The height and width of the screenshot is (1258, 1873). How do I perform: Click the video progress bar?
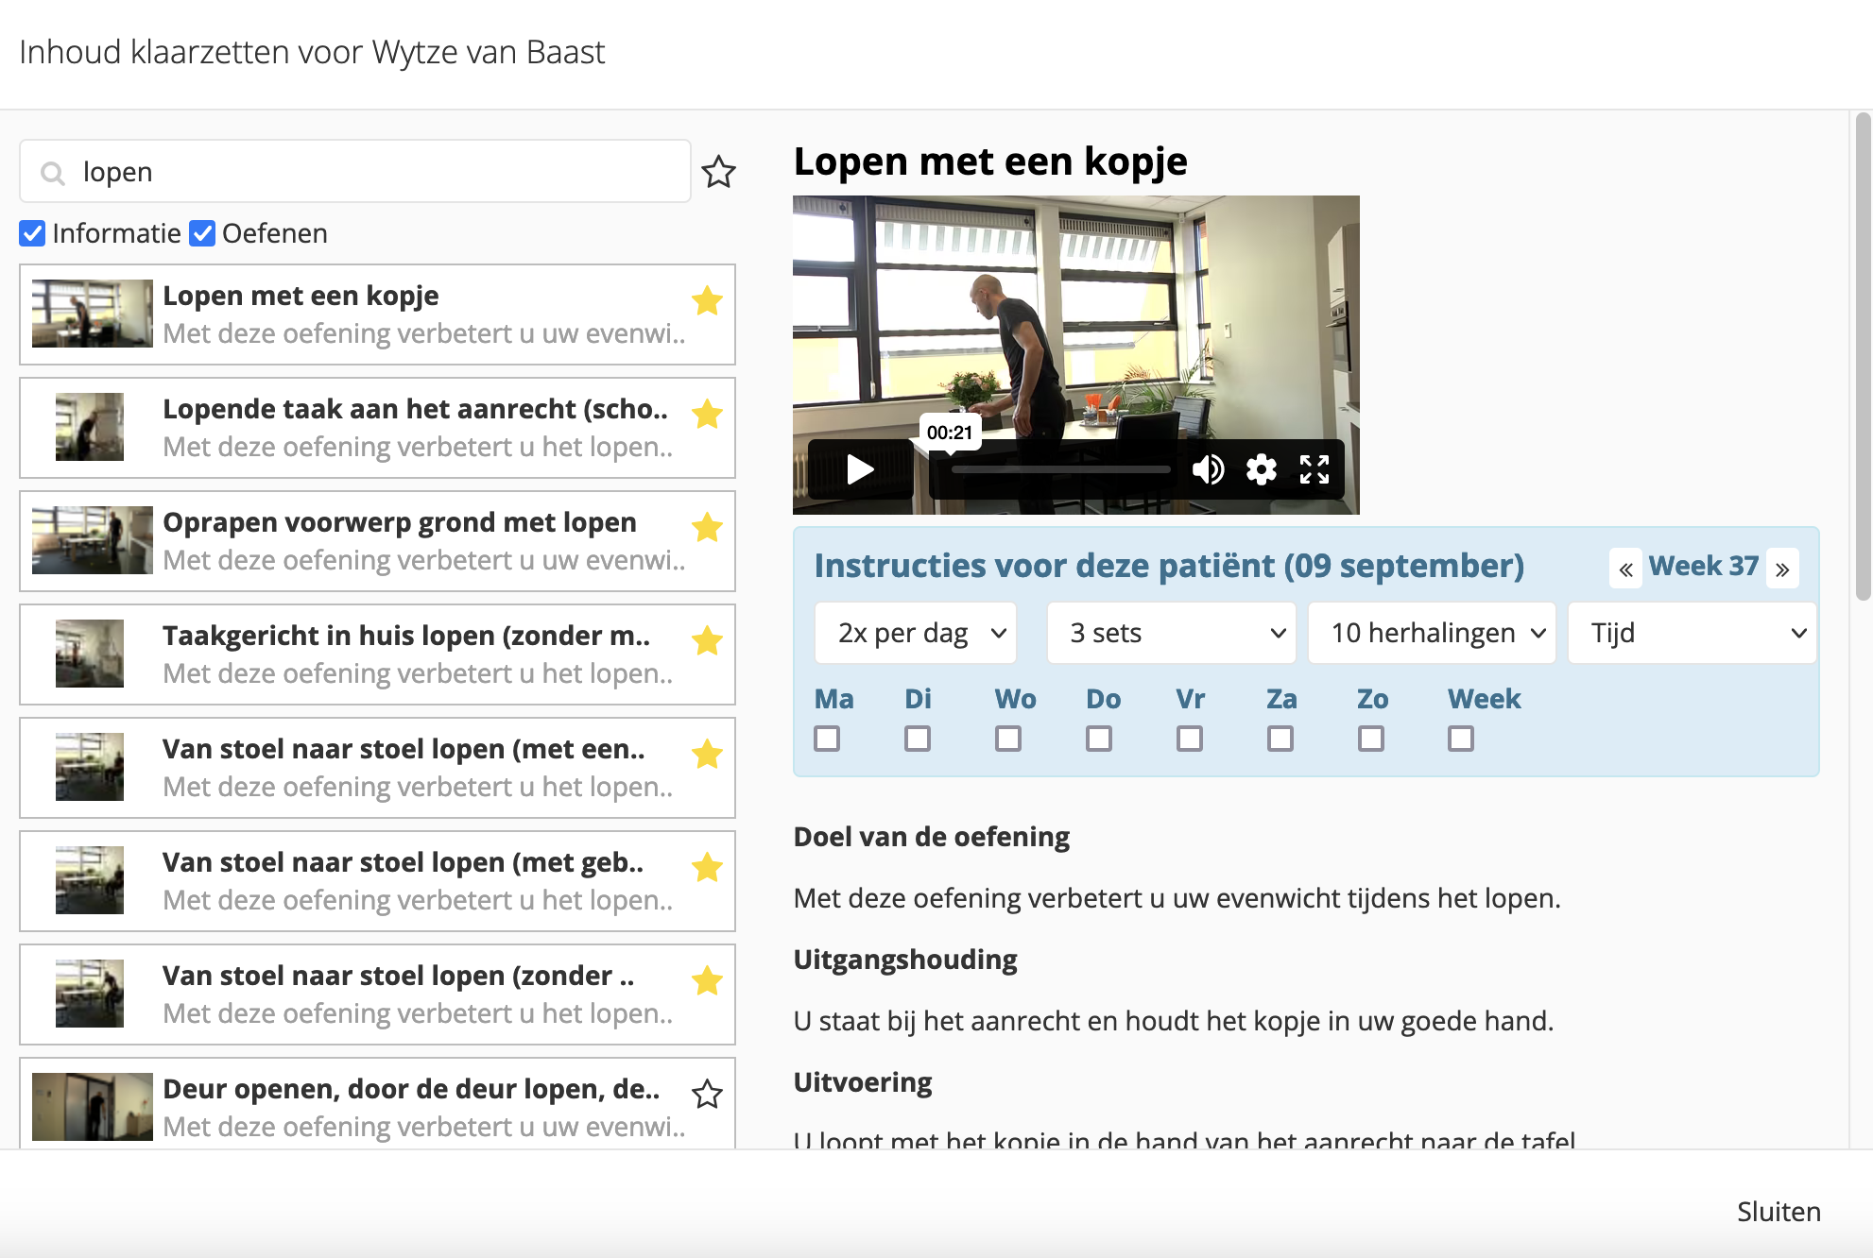(1060, 469)
